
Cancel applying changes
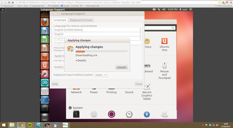[121, 67]
